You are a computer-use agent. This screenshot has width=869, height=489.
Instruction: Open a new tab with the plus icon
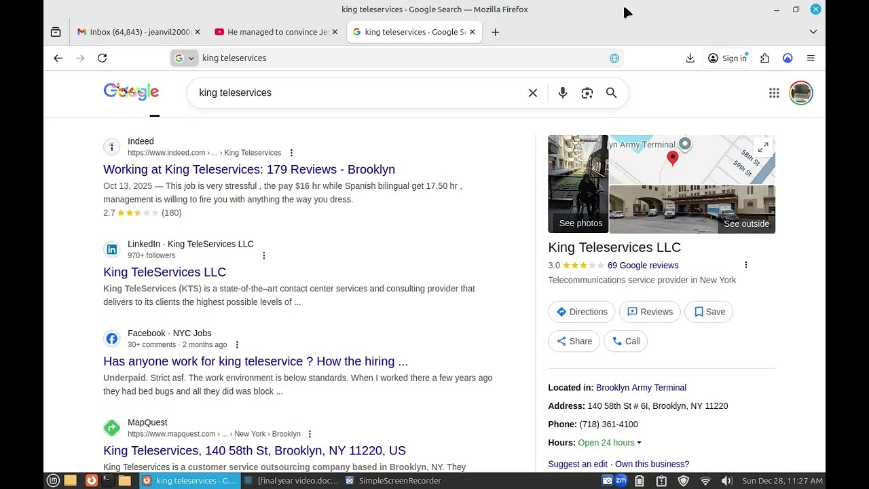pyautogui.click(x=495, y=32)
